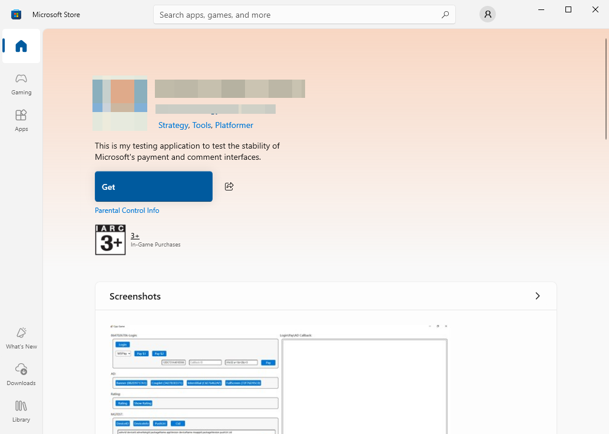Screen dimensions: 609x434
Task: Click the share icon beside Get
Action: [x=229, y=186]
